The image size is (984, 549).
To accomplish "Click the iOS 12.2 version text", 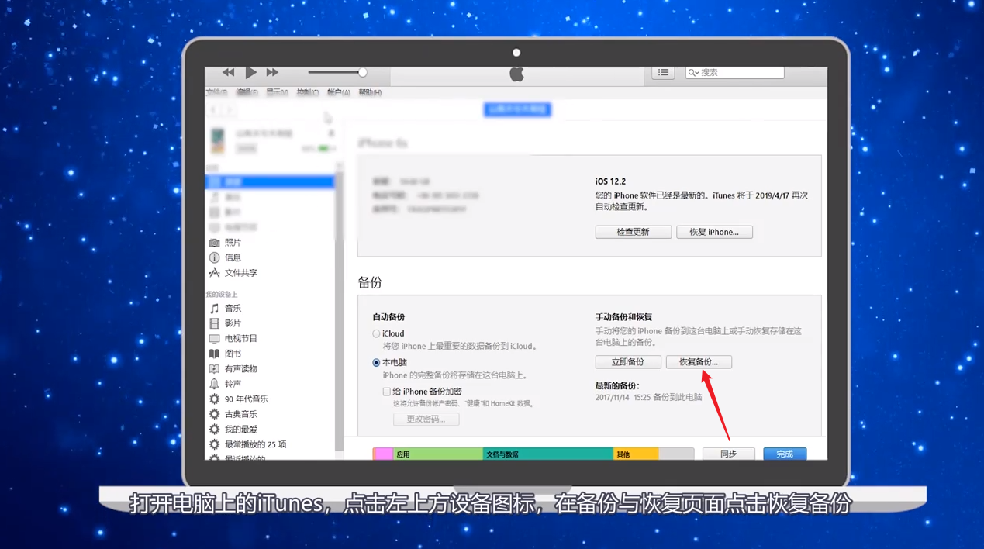I will pos(610,181).
